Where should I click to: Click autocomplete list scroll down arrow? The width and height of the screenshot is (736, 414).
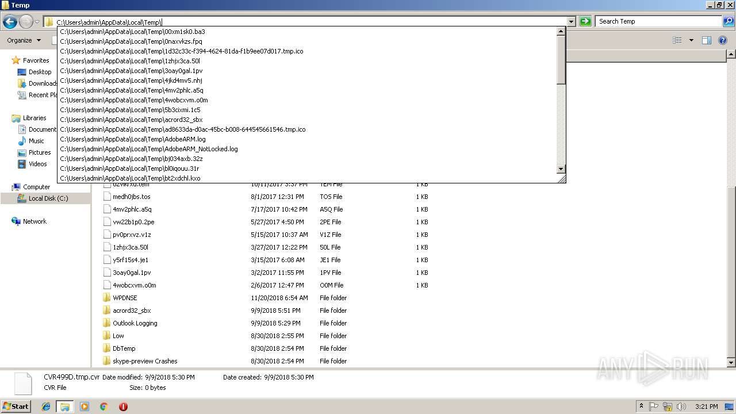tap(561, 168)
